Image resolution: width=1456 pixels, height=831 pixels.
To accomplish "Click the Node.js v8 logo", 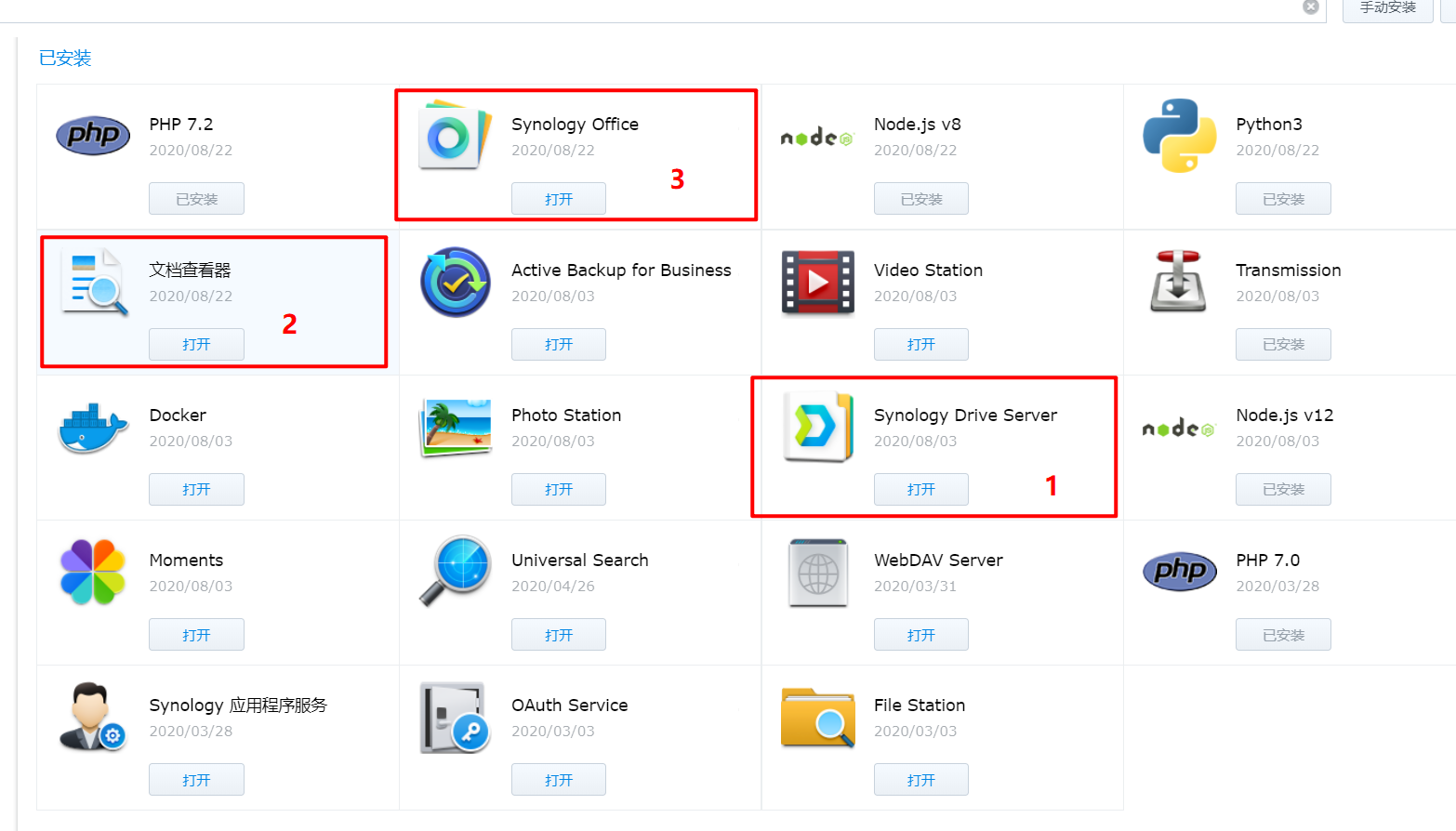I will coord(816,138).
